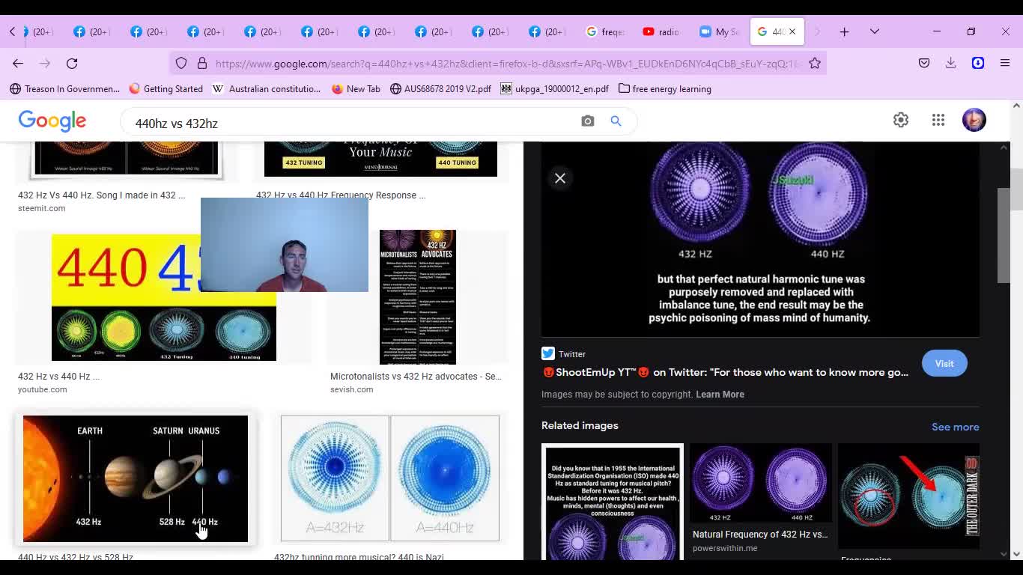Open Australian constitution Wikipedia bookmark
Screen dimensions: 1023x575
267,88
